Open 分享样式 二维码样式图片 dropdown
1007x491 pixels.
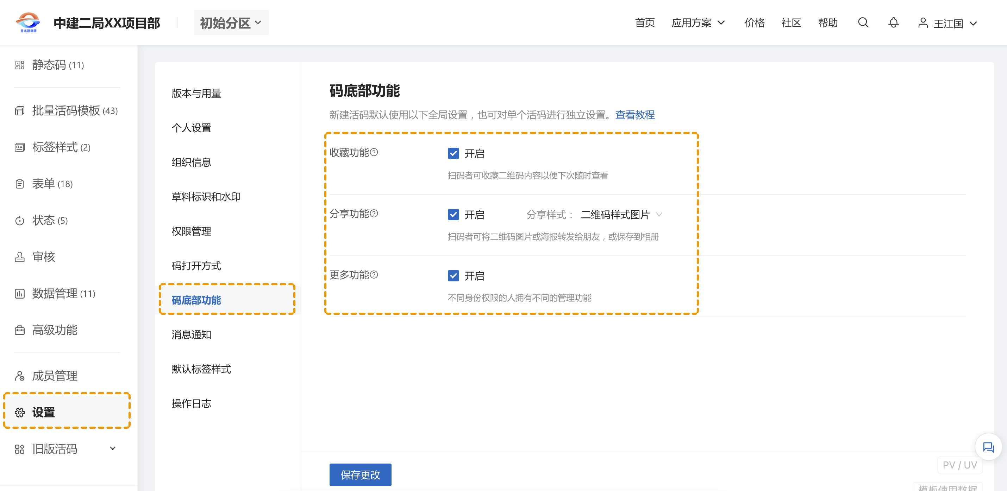click(x=621, y=215)
